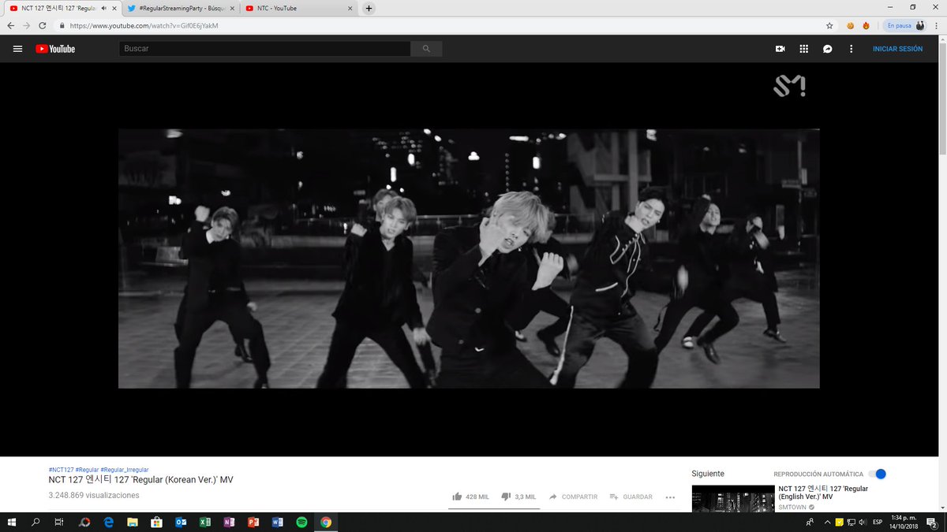Open the taskbar clock and date

905,522
